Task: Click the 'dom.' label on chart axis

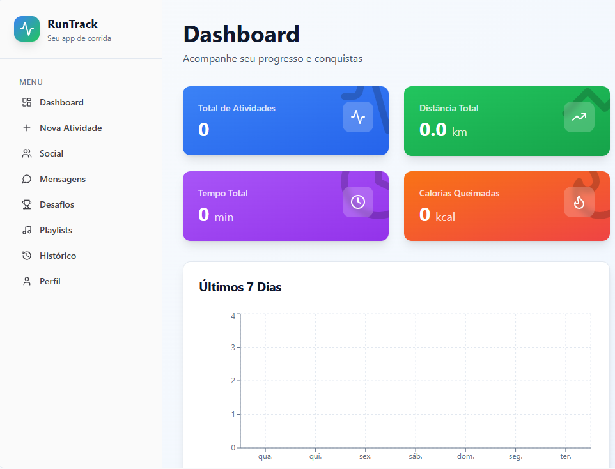Action: (x=465, y=456)
